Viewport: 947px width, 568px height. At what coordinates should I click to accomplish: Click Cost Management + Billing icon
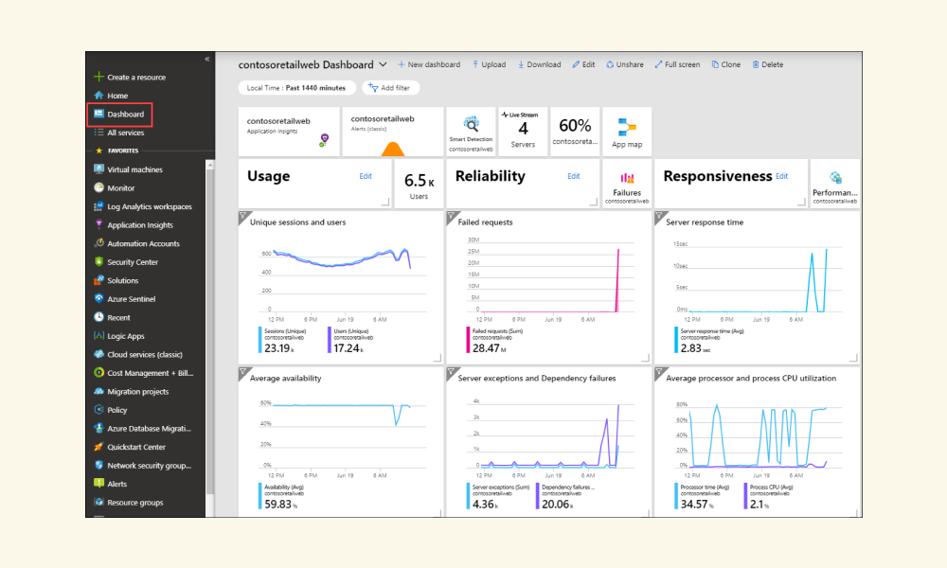click(x=99, y=372)
